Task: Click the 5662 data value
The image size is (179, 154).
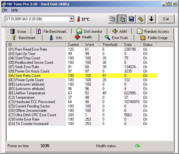Action: pyautogui.click(x=128, y=115)
